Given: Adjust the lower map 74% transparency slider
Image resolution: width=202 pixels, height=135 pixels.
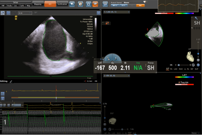Looking at the screenshot, I should 122,129.
